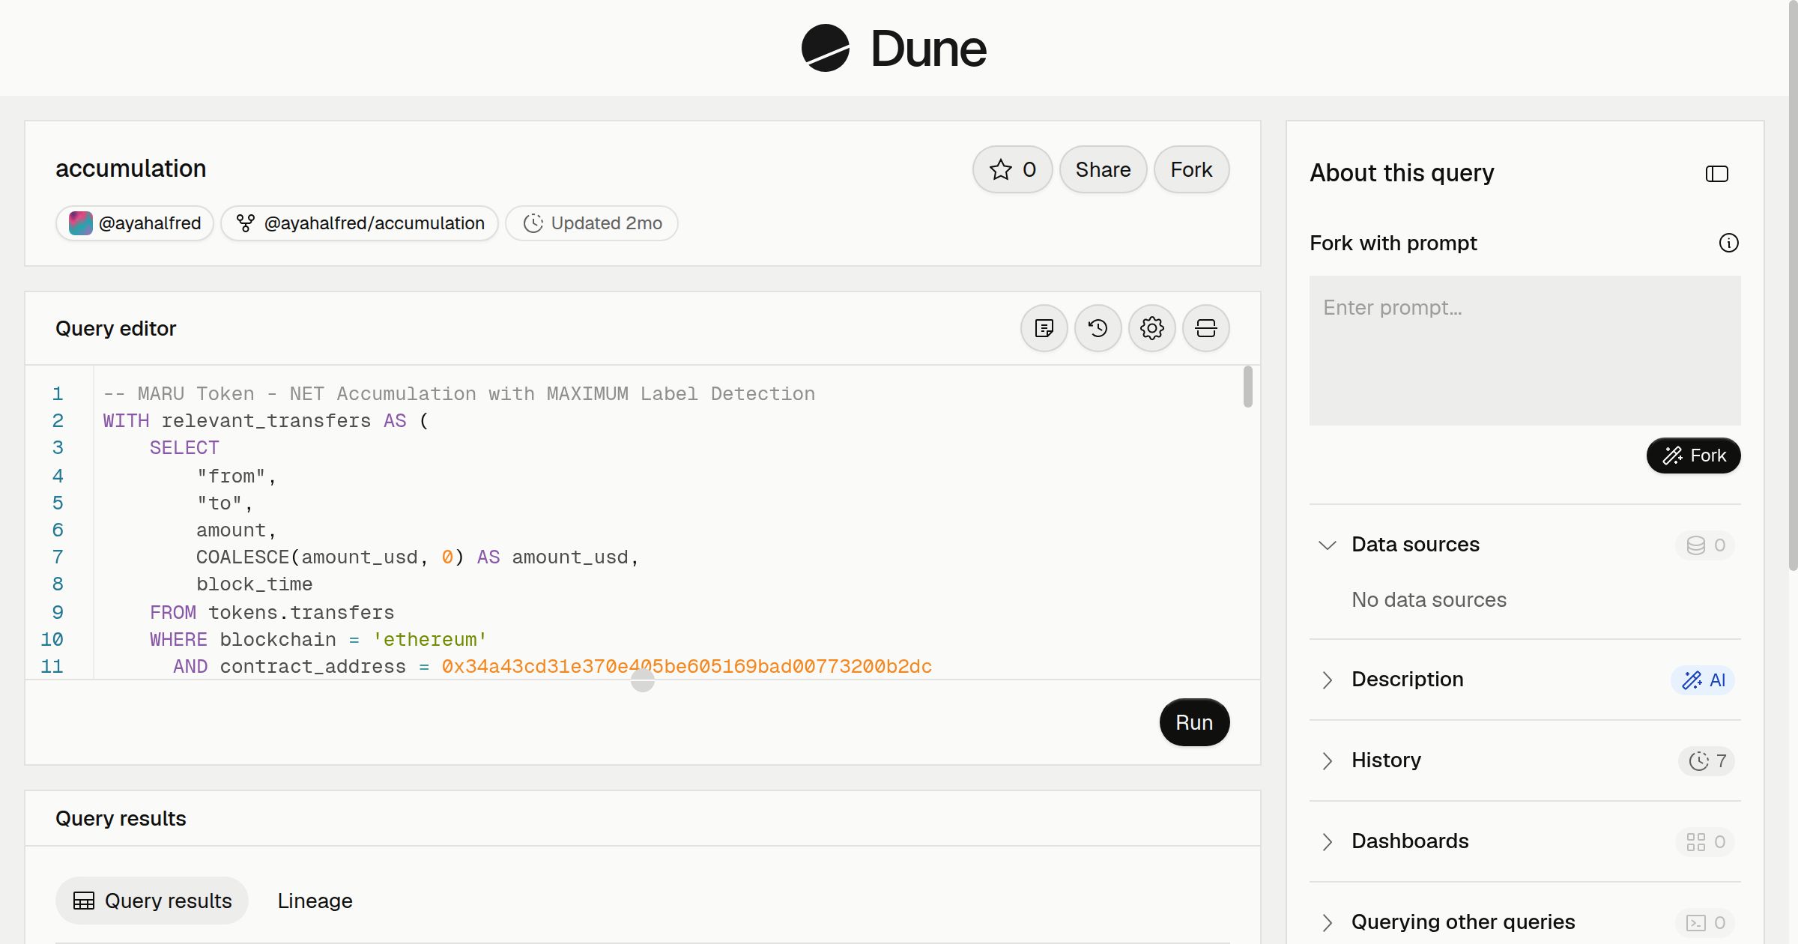Click the Data sources count badge
This screenshot has width=1798, height=944.
1705,545
